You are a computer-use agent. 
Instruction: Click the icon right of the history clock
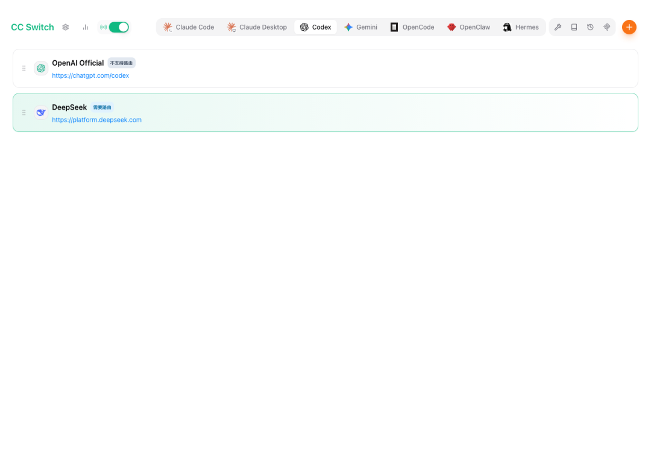tap(606, 27)
